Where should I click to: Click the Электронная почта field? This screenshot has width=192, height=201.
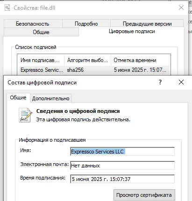[122, 166]
